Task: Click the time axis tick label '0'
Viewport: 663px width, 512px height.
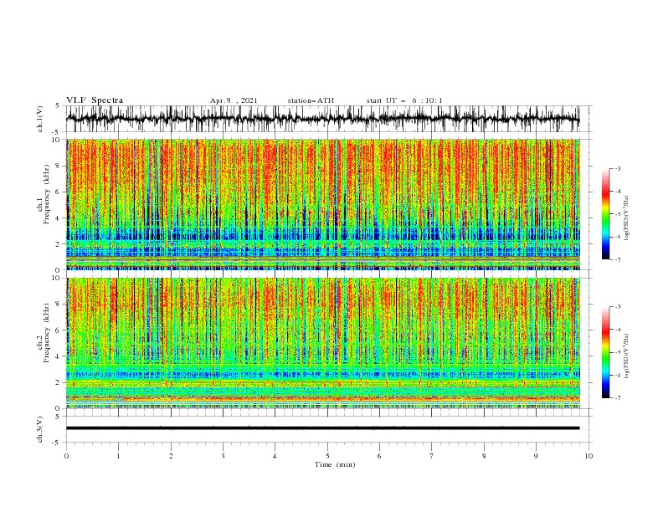Action: (66, 456)
